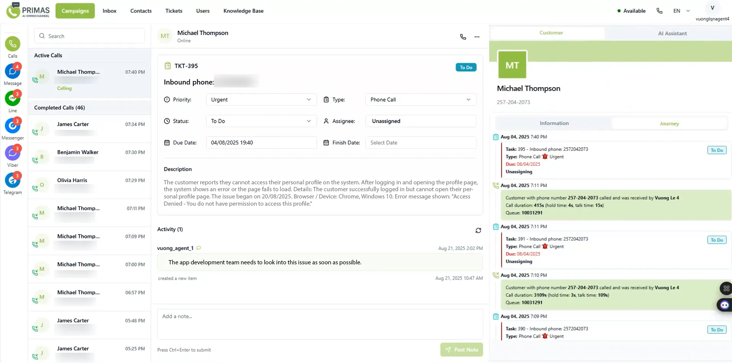This screenshot has width=732, height=363.
Task: Click the Finish Date Select Date field
Action: pyautogui.click(x=420, y=143)
